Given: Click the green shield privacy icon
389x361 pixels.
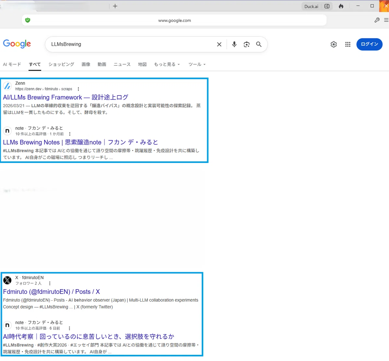Looking at the screenshot, I should tap(28, 20).
